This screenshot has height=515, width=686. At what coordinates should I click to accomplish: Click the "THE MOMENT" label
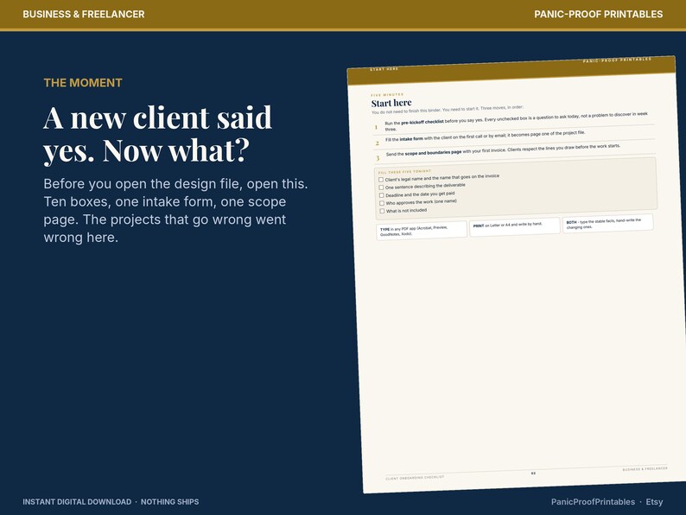83,83
